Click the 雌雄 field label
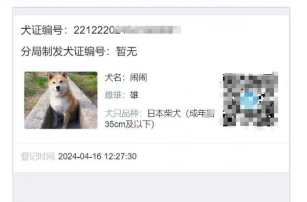307x202 pixels. coord(113,95)
